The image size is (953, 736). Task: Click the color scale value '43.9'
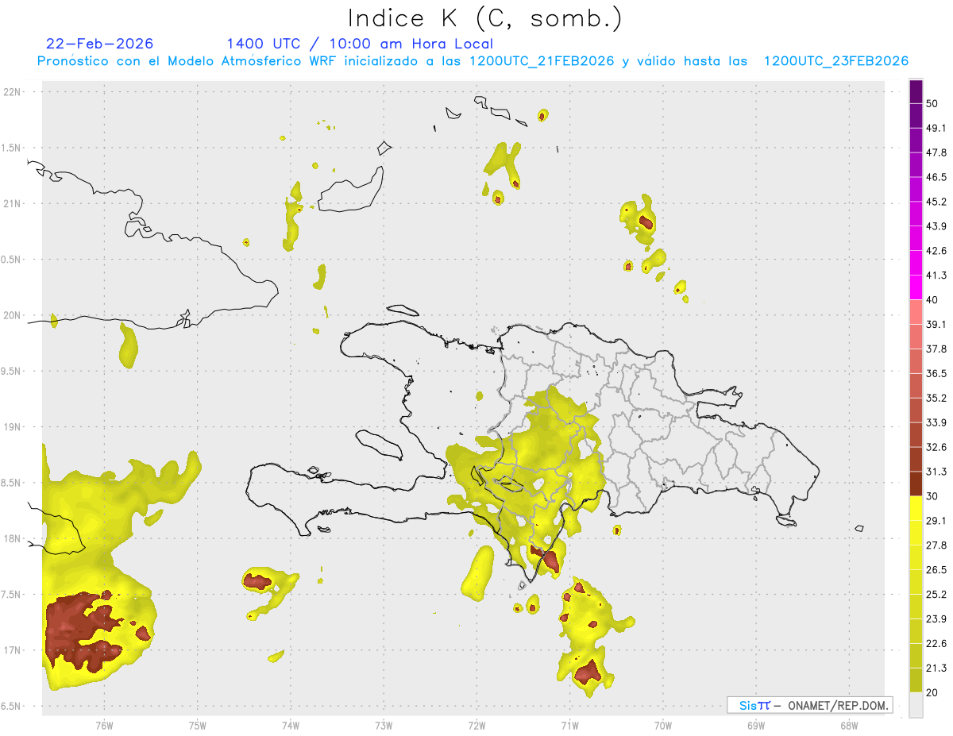936,226
